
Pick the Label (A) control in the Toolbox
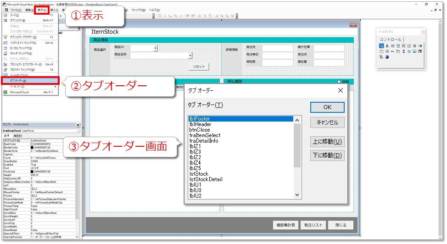[387, 46]
